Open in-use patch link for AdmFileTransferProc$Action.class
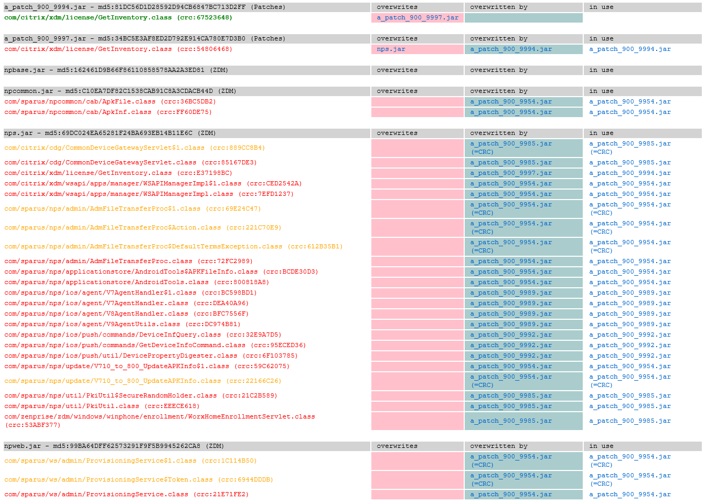 (x=630, y=223)
